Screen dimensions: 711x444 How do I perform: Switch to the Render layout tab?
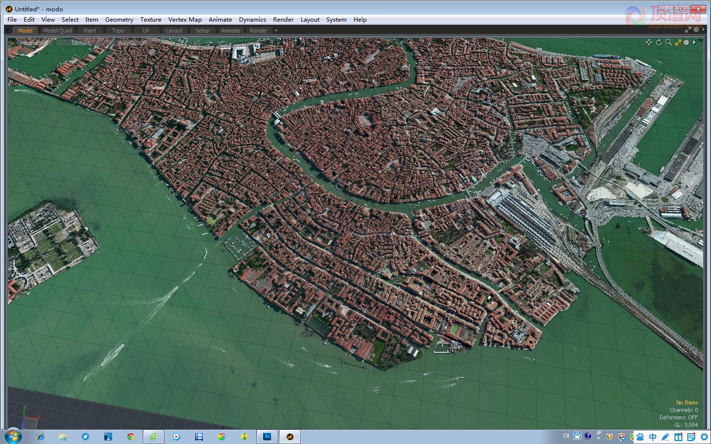258,31
